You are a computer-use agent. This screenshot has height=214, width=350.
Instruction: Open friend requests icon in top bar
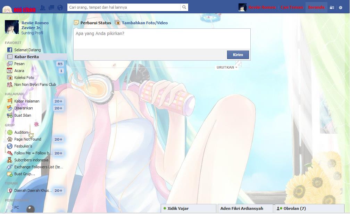pyautogui.click(x=43, y=8)
